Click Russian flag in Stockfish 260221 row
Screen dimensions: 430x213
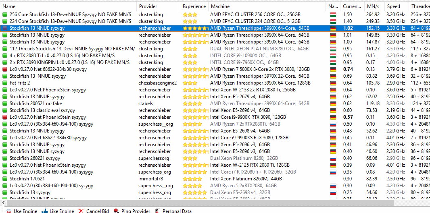333,158
